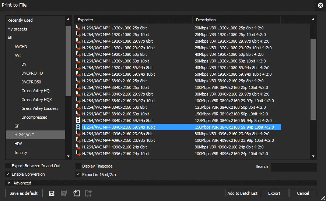The height and width of the screenshot is (201, 326).
Task: Open the Recently used category
Action: tap(20, 20)
